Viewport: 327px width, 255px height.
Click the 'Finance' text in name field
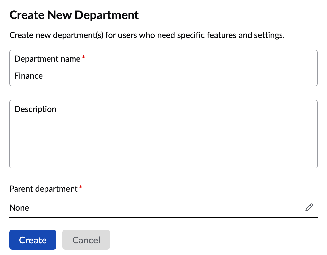tap(29, 76)
